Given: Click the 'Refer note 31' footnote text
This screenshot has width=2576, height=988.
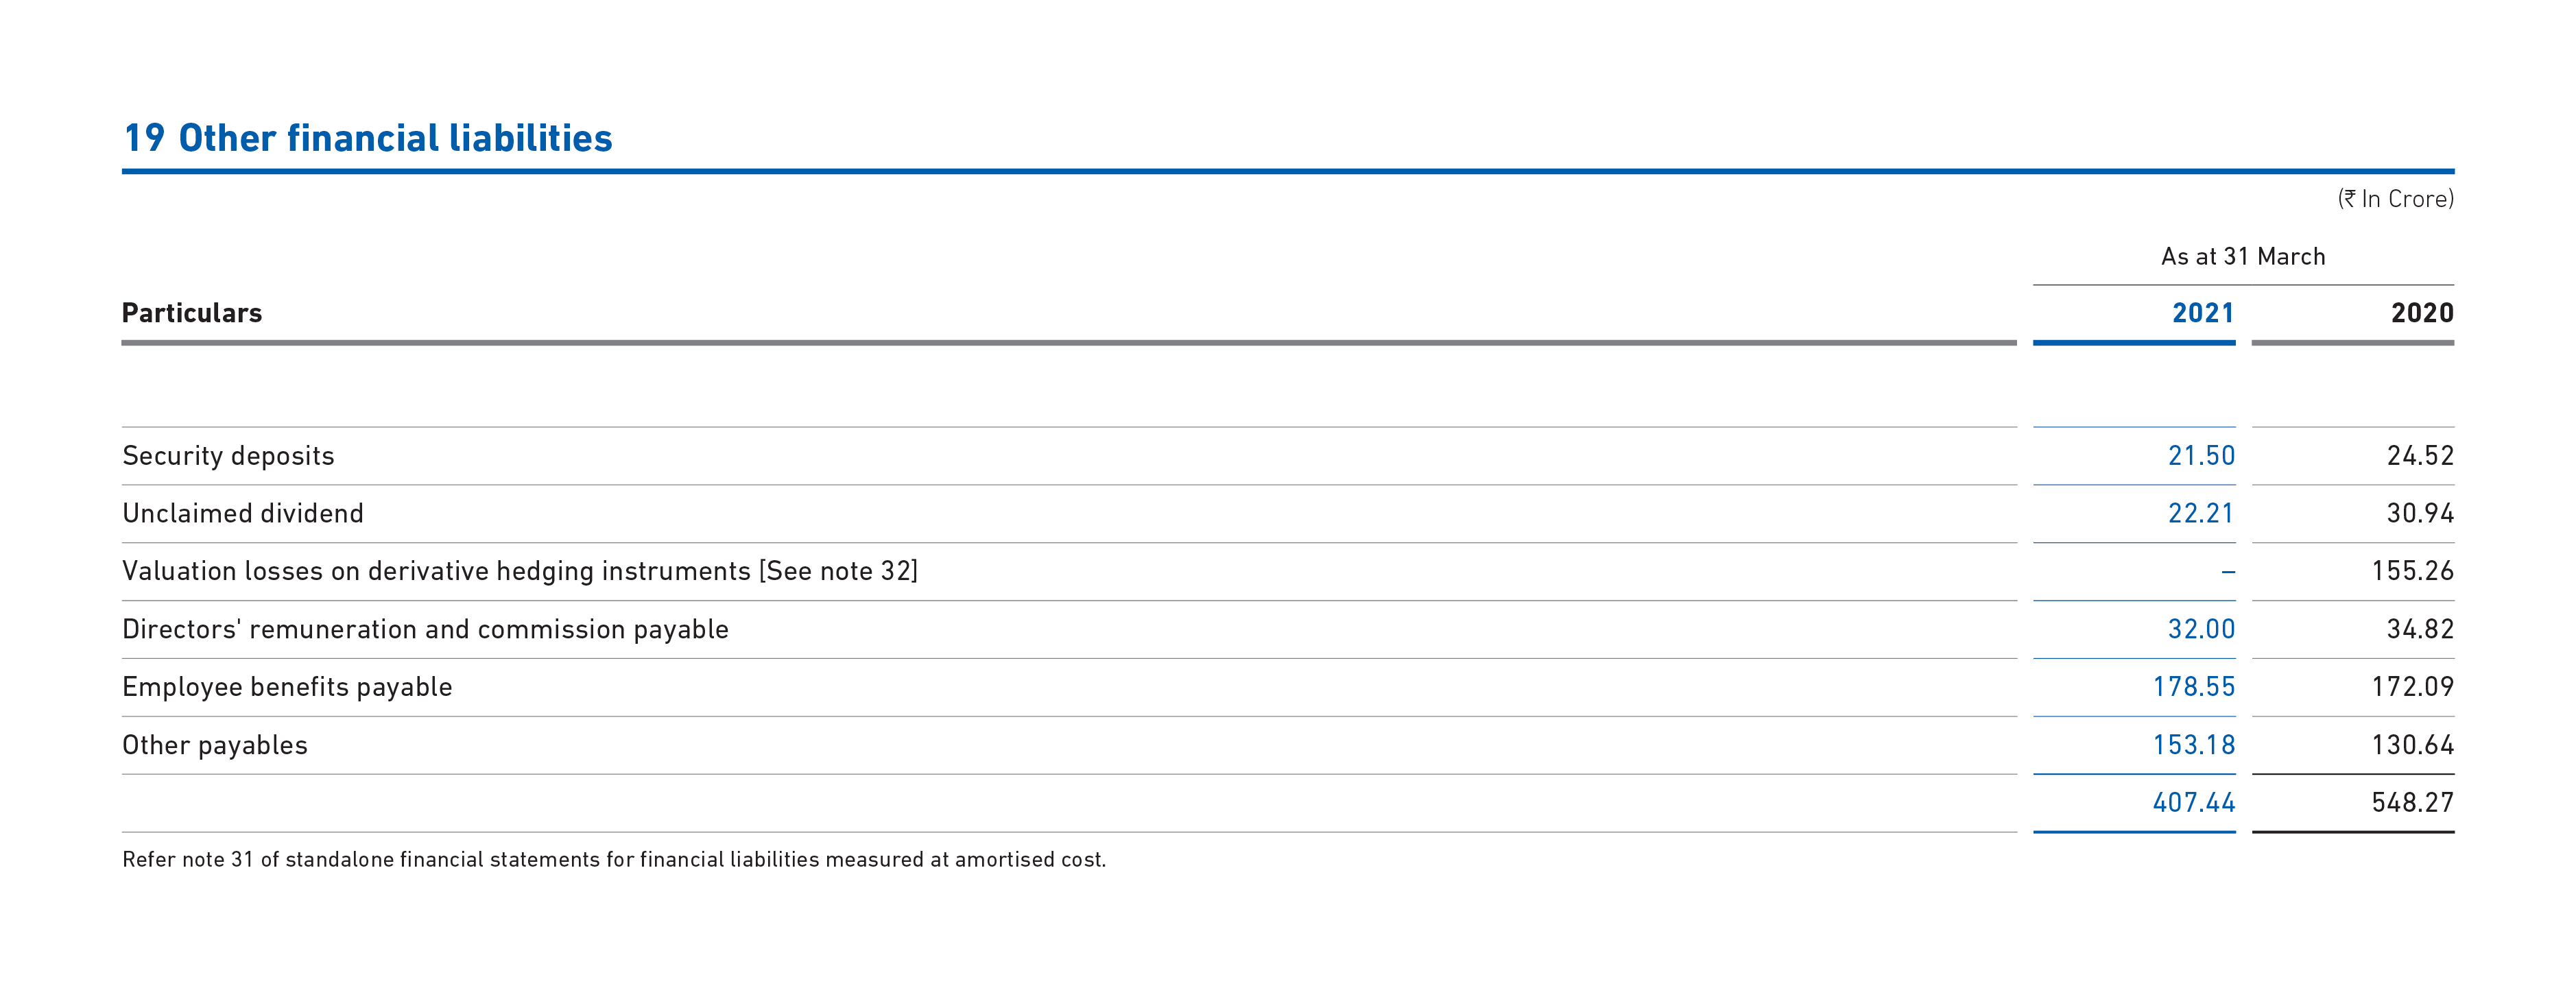Looking at the screenshot, I should [613, 859].
